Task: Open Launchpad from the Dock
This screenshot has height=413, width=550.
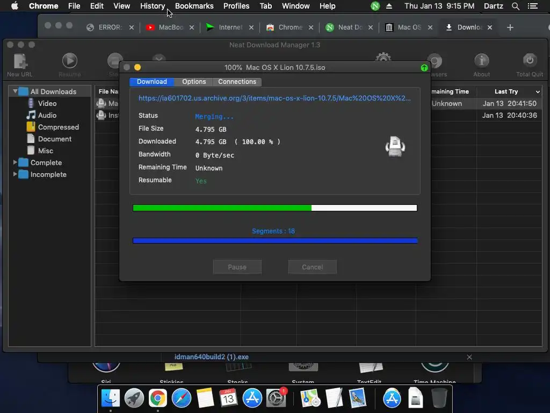Action: [x=134, y=398]
